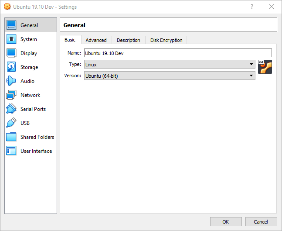Open Shared Folders via folder icon
The image size is (282, 231).
coord(11,137)
